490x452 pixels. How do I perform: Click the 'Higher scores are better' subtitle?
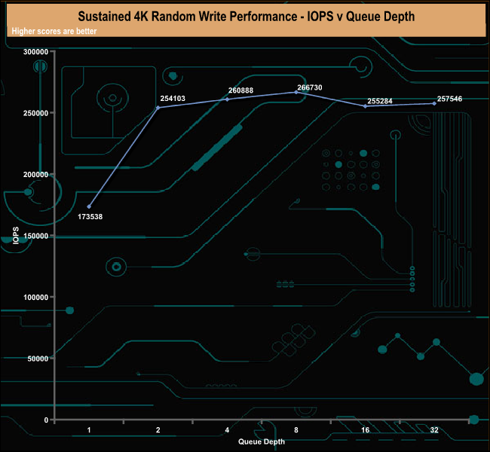(54, 31)
